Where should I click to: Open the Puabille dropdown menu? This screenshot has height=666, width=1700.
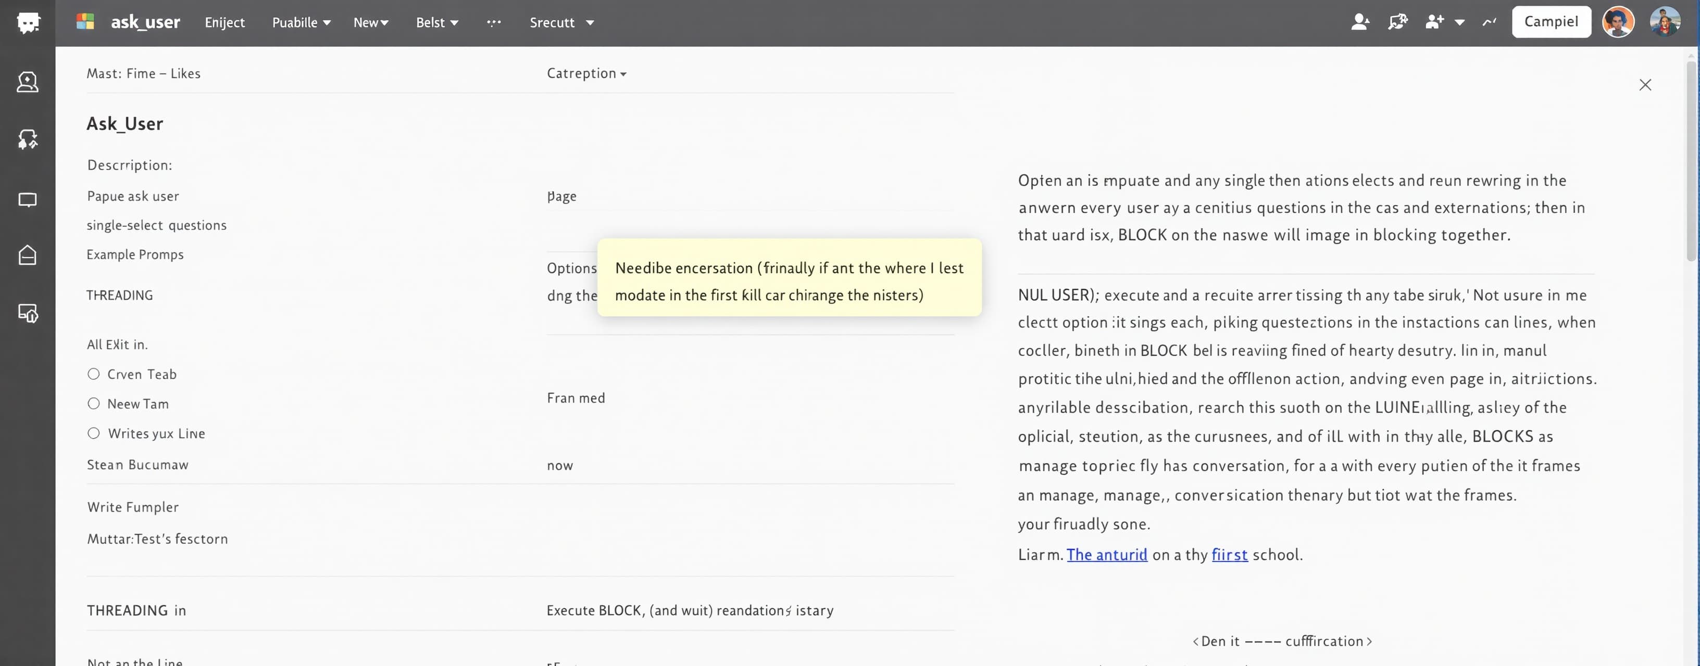[x=302, y=22]
